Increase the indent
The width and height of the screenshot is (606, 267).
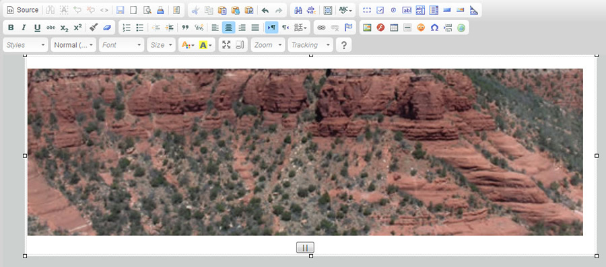tap(169, 28)
